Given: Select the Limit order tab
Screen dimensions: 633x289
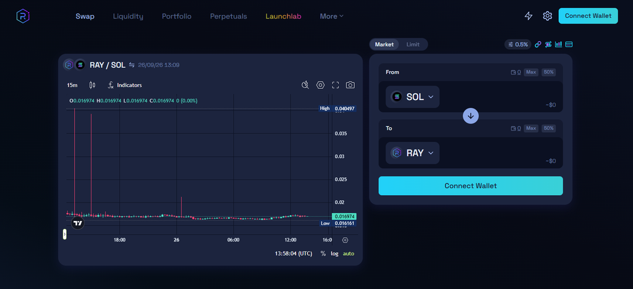Looking at the screenshot, I should tap(412, 44).
